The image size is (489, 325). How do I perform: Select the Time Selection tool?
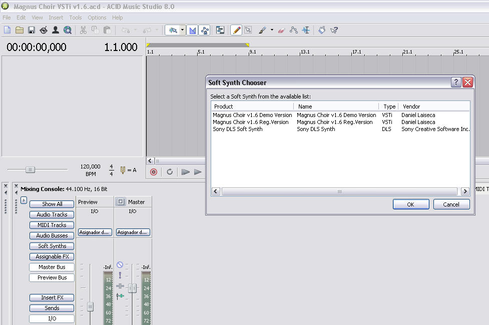[x=306, y=30]
